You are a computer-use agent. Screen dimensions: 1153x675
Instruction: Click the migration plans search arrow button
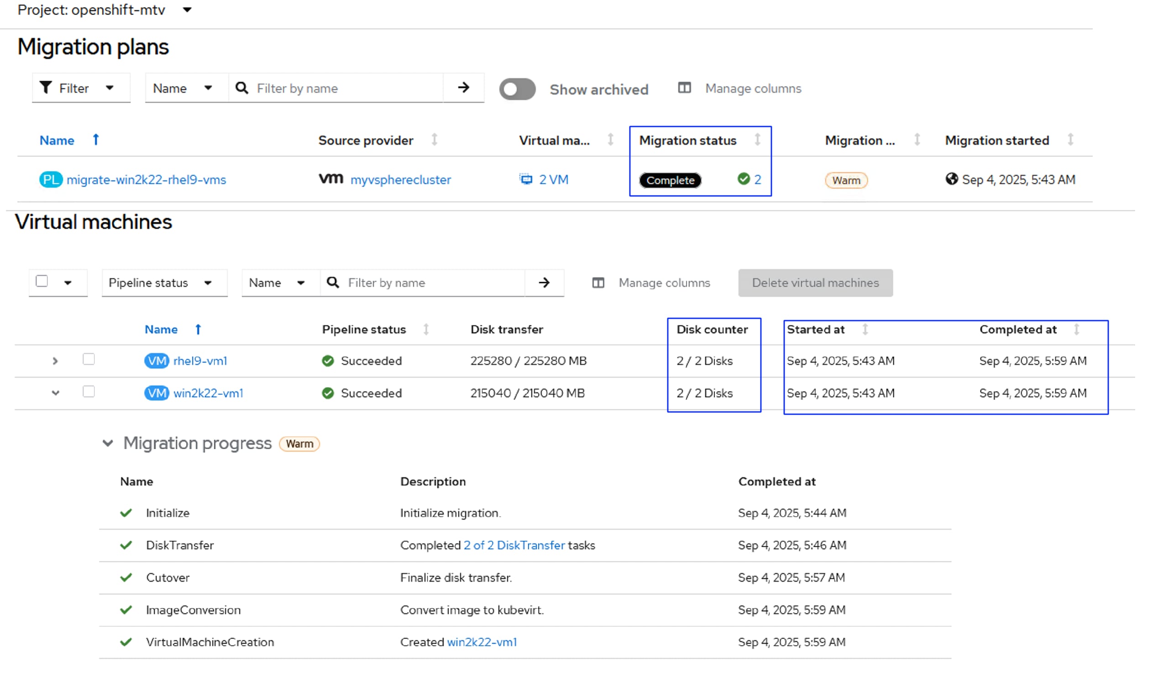pyautogui.click(x=463, y=88)
